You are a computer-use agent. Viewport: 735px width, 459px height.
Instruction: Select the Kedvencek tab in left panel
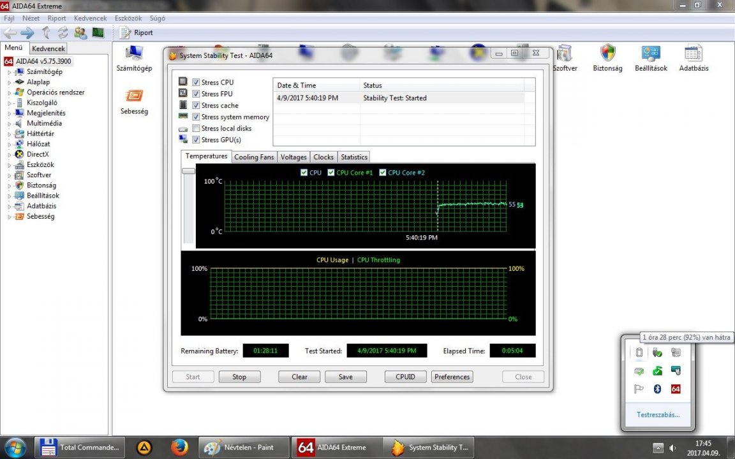(x=48, y=48)
